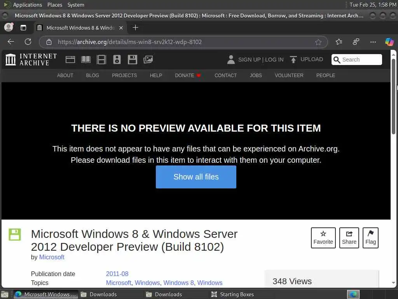
Task: Add page to favorites star in address bar
Action: [x=318, y=42]
